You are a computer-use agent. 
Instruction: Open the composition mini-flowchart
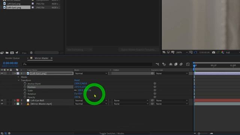pos(157,64)
